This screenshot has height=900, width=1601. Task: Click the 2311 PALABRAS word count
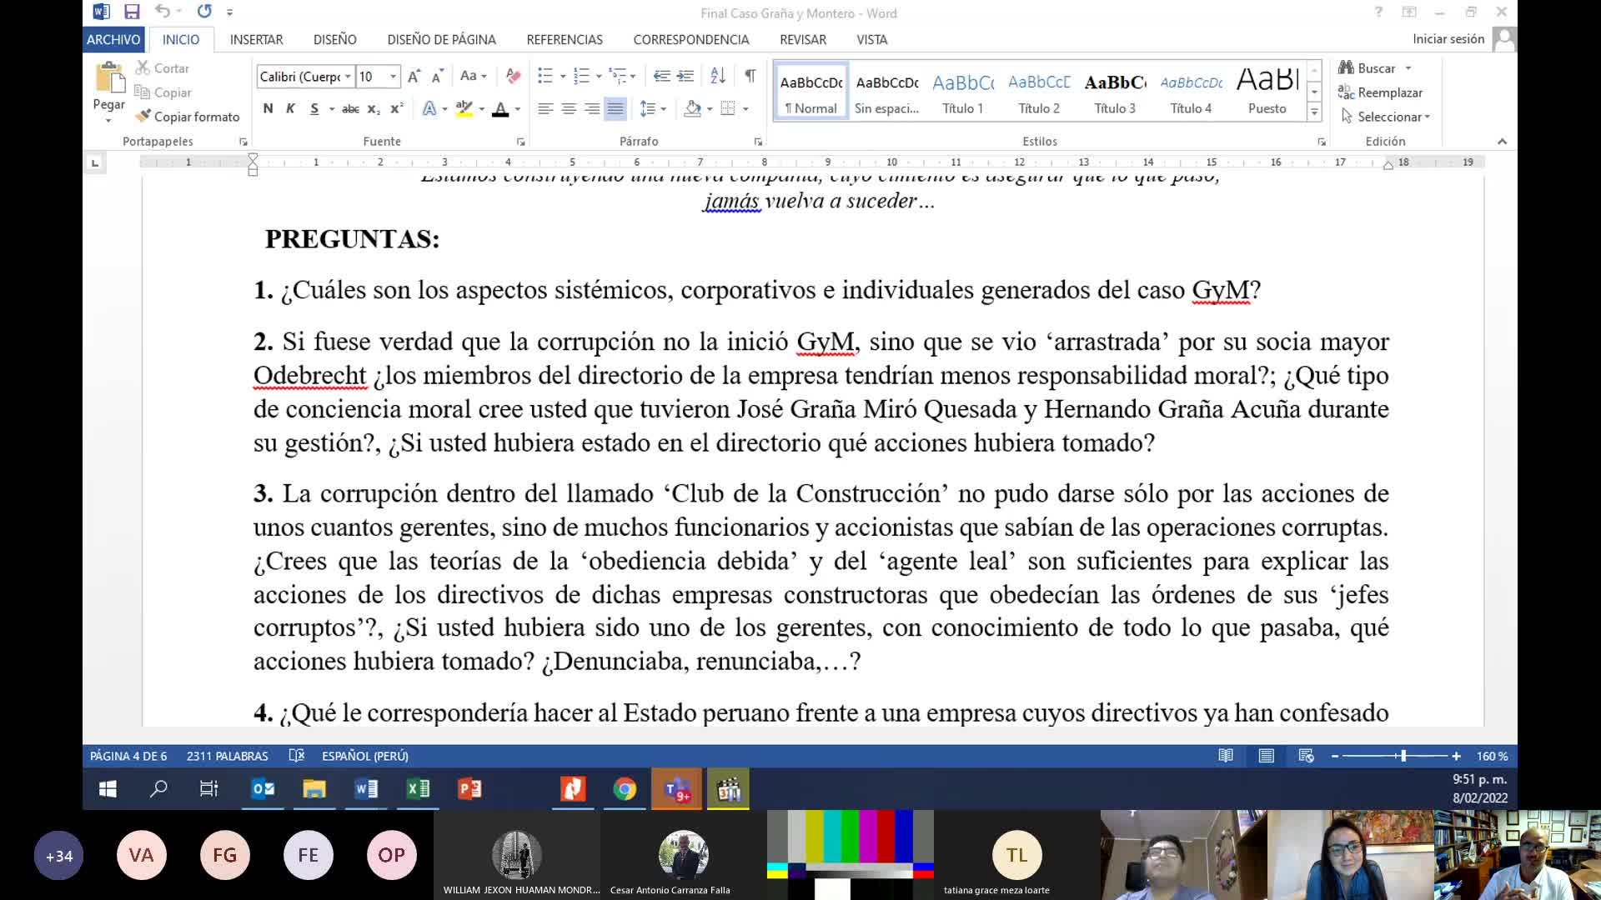point(228,756)
